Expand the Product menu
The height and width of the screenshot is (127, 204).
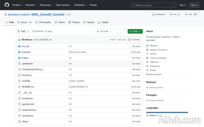[x=17, y=5]
